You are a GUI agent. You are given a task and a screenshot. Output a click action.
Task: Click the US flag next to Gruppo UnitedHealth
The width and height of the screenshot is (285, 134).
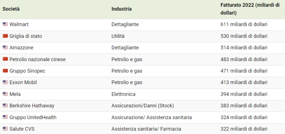click(5, 117)
